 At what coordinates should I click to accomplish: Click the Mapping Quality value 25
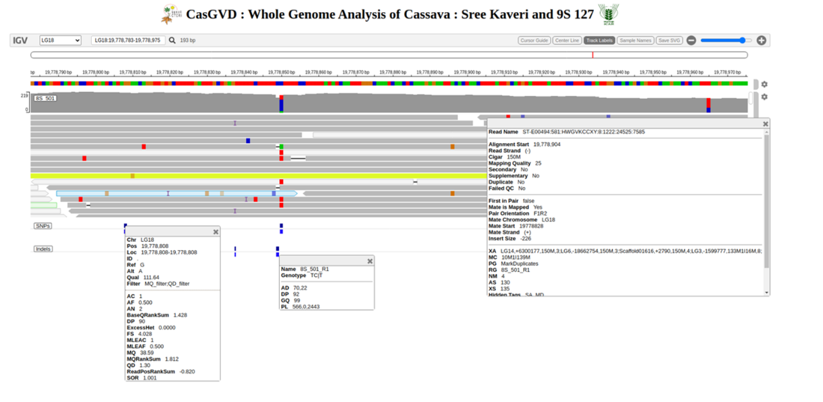tap(538, 164)
